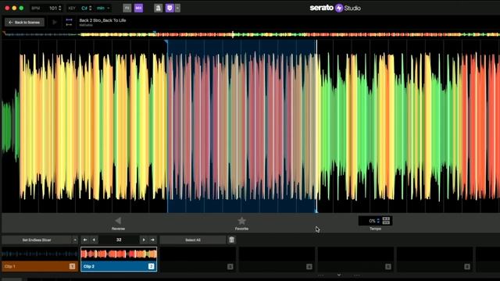
Task: Click the 32 beat length field
Action: 119,240
